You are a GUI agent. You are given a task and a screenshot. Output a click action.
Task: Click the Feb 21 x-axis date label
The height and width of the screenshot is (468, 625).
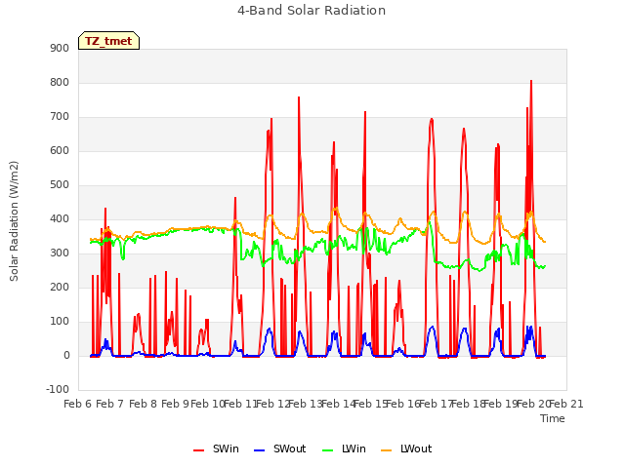(x=566, y=404)
